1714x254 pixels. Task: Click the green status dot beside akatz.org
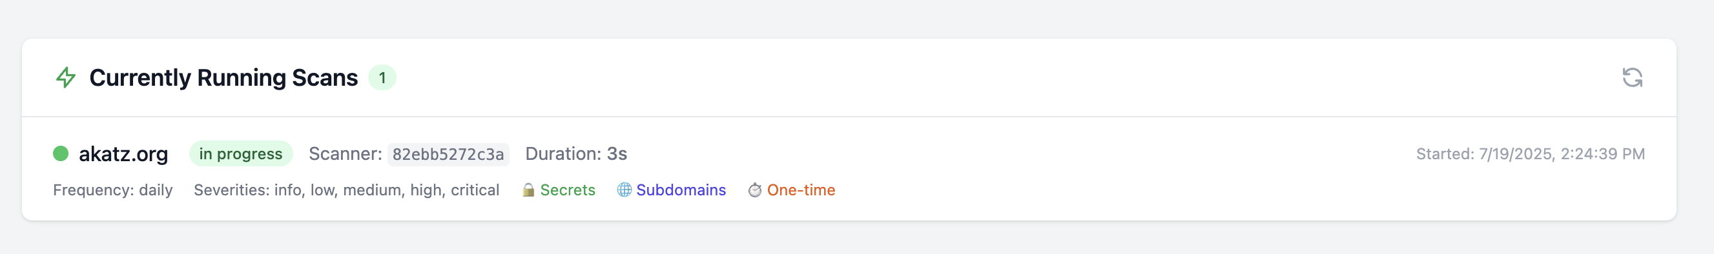tap(61, 153)
